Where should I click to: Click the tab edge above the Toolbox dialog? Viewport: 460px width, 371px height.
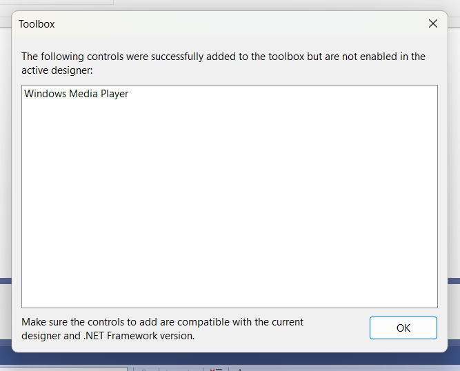(57, 2)
